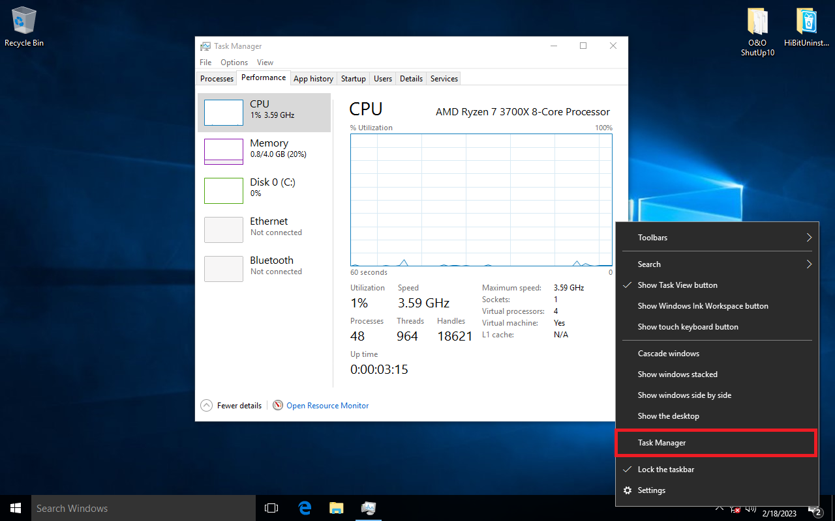
Task: Choose Show windows side by side
Action: [717, 395]
